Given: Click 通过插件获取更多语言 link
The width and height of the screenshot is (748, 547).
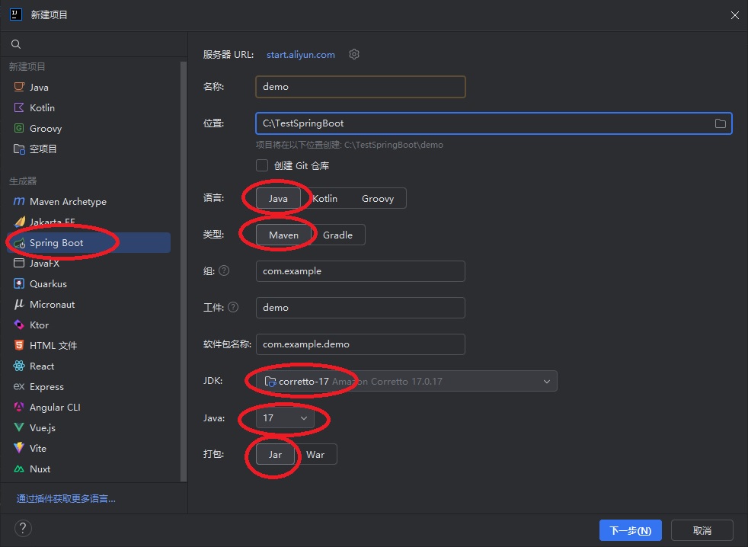Looking at the screenshot, I should (x=66, y=499).
